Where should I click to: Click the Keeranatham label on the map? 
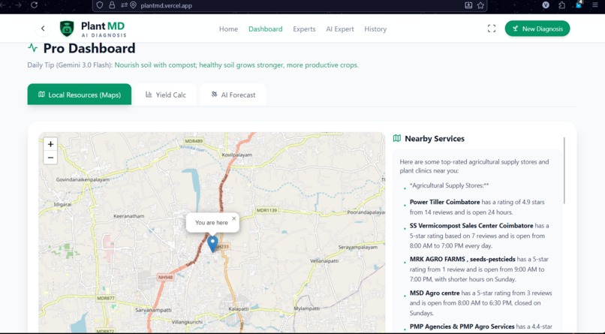pyautogui.click(x=129, y=216)
